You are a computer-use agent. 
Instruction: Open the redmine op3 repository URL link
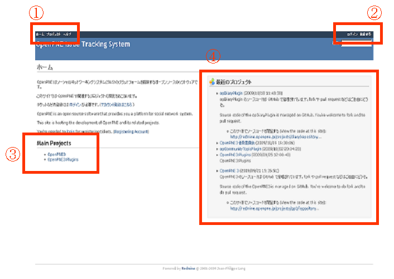click(274, 209)
